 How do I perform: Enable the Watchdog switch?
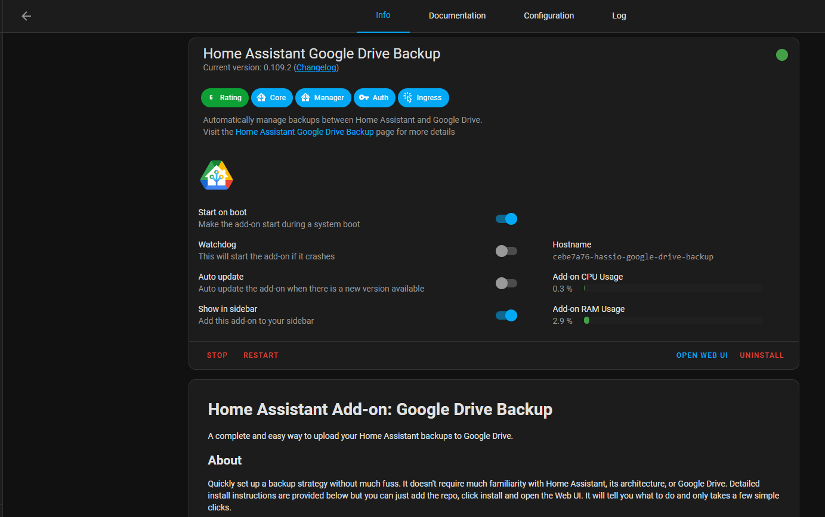click(506, 251)
